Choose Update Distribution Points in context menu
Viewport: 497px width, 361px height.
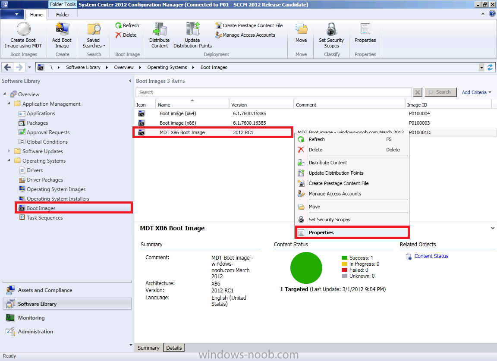352,173
